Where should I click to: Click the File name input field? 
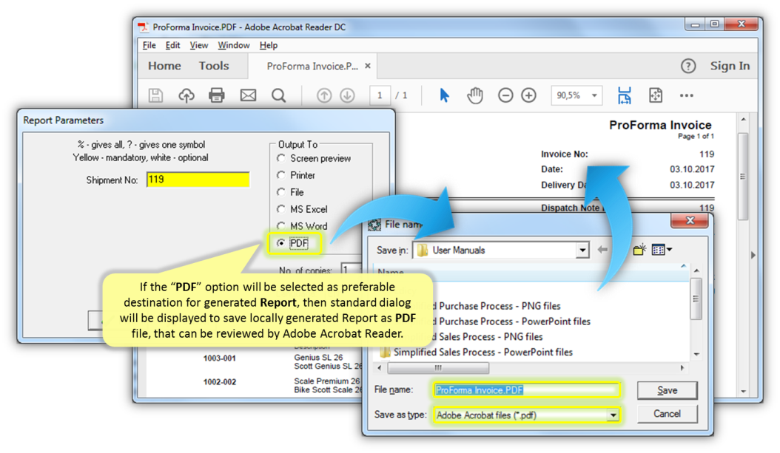click(528, 390)
